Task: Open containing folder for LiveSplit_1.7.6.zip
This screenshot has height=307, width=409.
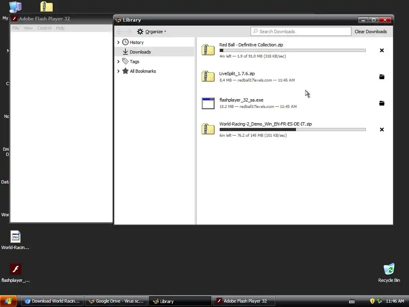Action: [x=381, y=77]
